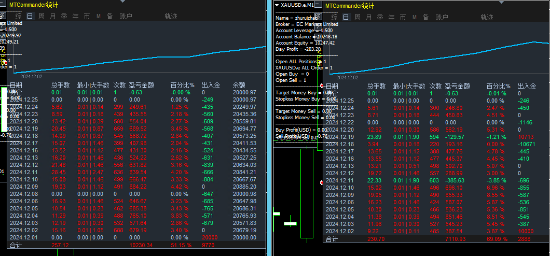Select 2024.12.02 row in left table
Screen dimensions: 550x256
[137, 230]
